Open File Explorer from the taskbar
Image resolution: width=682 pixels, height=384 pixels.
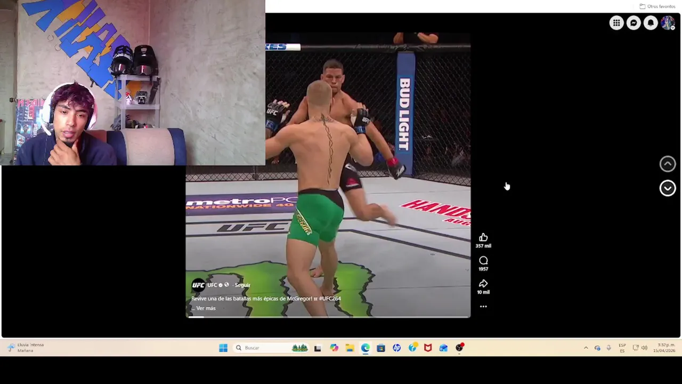[x=350, y=348]
